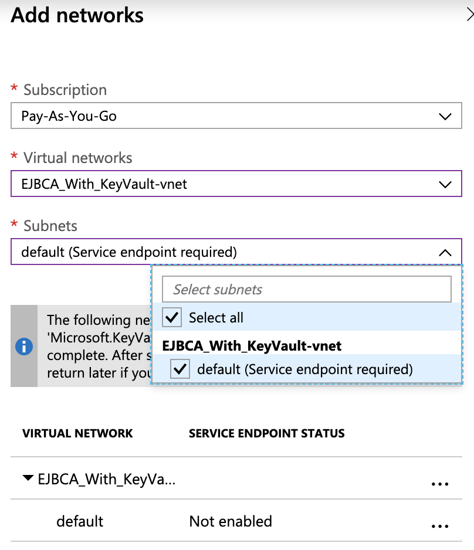
Task: Click the Select subnets search field
Action: click(x=306, y=289)
